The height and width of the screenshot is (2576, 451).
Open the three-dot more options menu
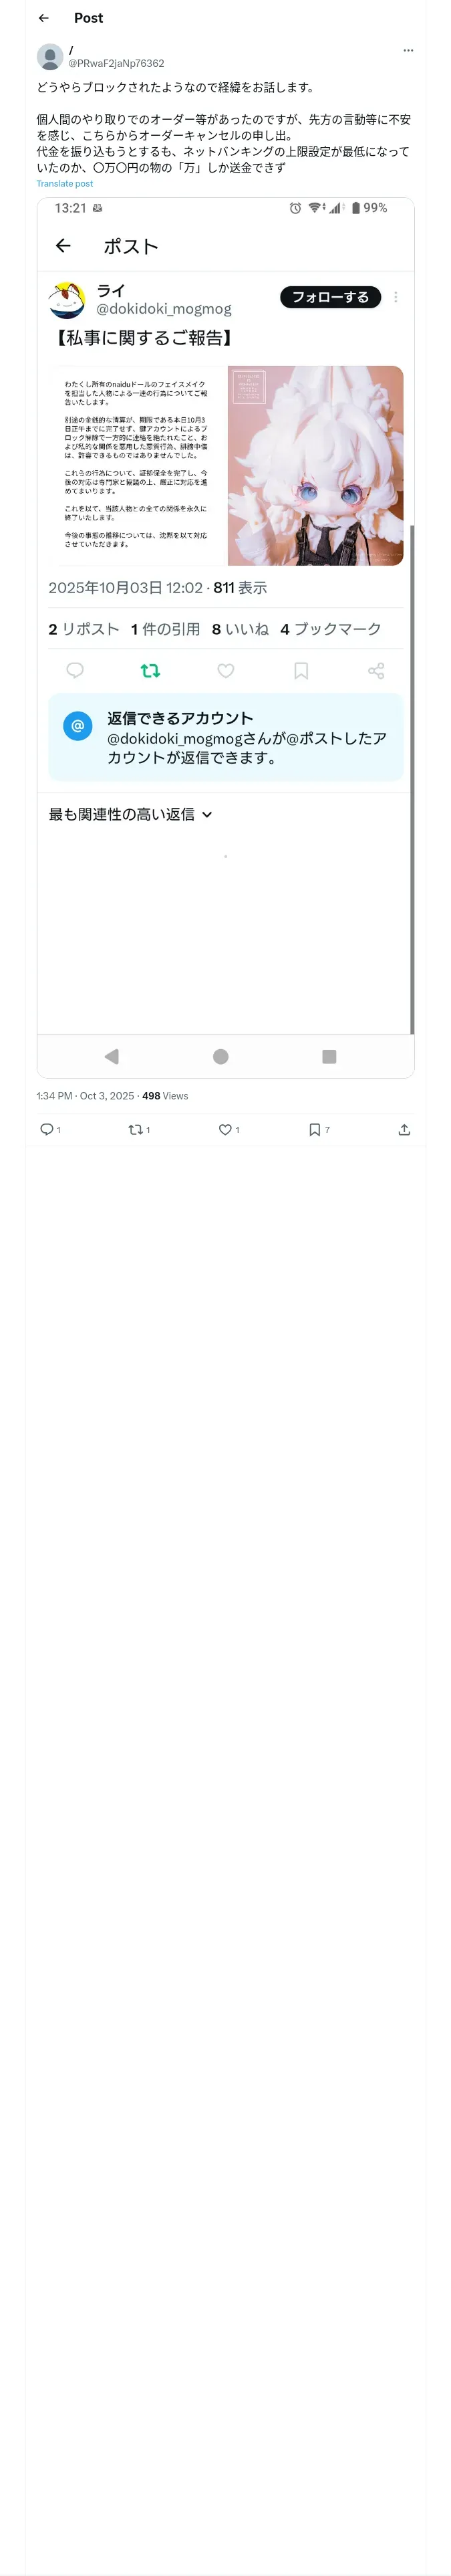pyautogui.click(x=408, y=50)
